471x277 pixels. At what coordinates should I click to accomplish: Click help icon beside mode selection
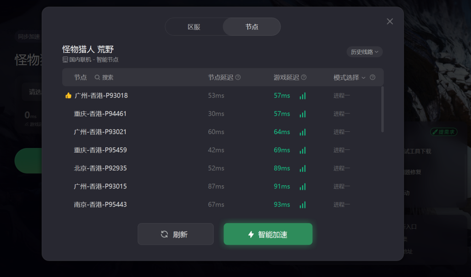coord(373,77)
